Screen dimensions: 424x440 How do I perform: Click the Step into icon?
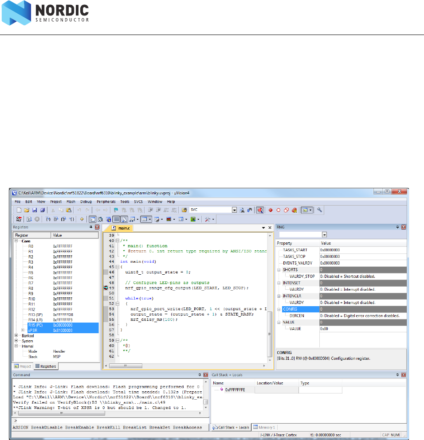pos(48,219)
